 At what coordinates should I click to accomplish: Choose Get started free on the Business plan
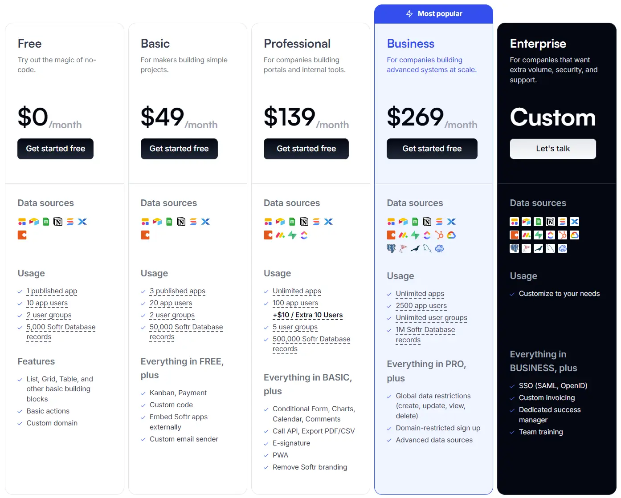point(432,149)
